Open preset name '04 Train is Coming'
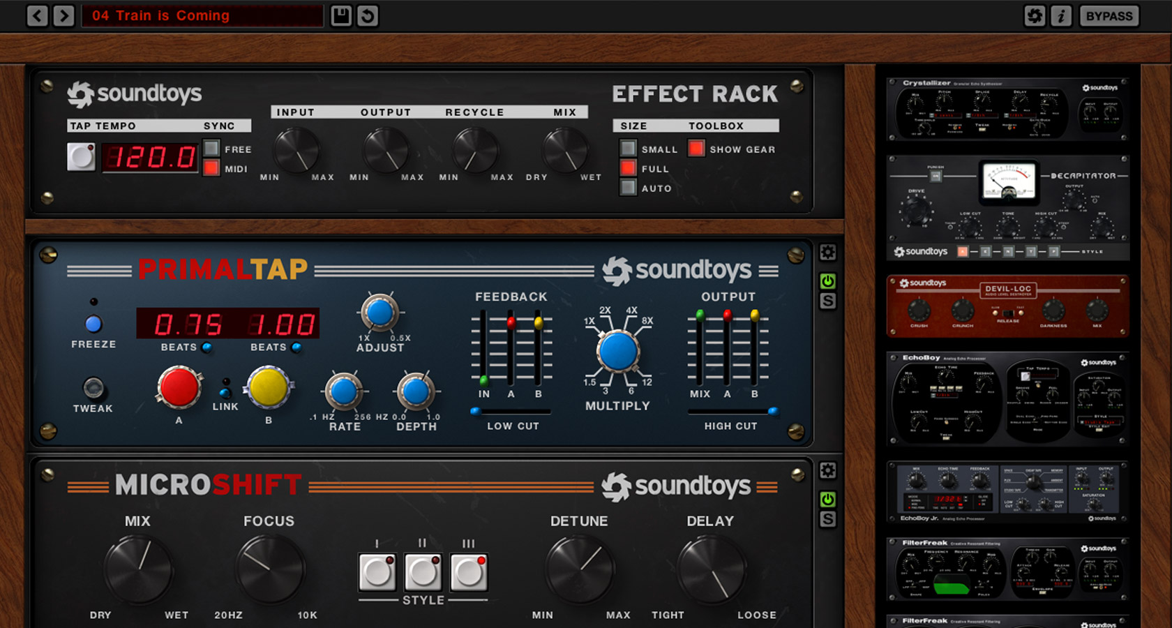 coord(202,15)
